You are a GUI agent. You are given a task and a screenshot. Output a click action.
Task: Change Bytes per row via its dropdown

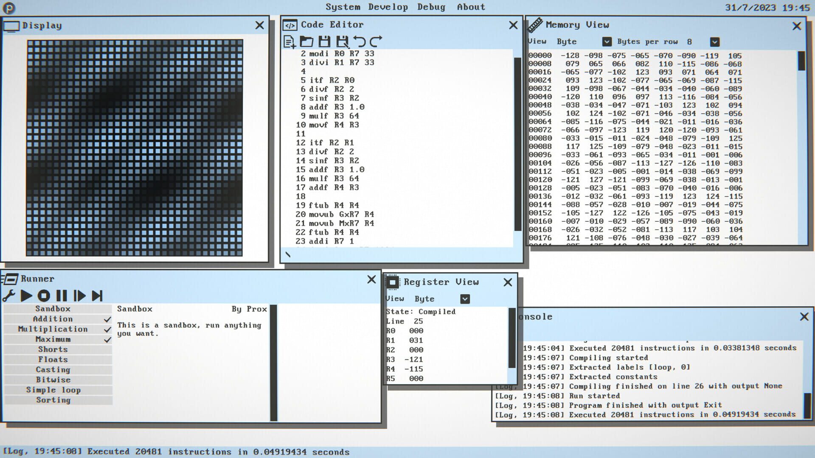pyautogui.click(x=714, y=42)
